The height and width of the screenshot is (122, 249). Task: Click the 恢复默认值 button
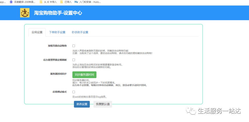[103, 104]
